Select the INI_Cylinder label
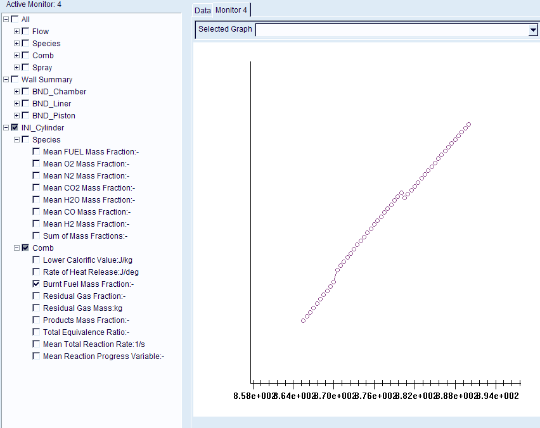 [42, 128]
